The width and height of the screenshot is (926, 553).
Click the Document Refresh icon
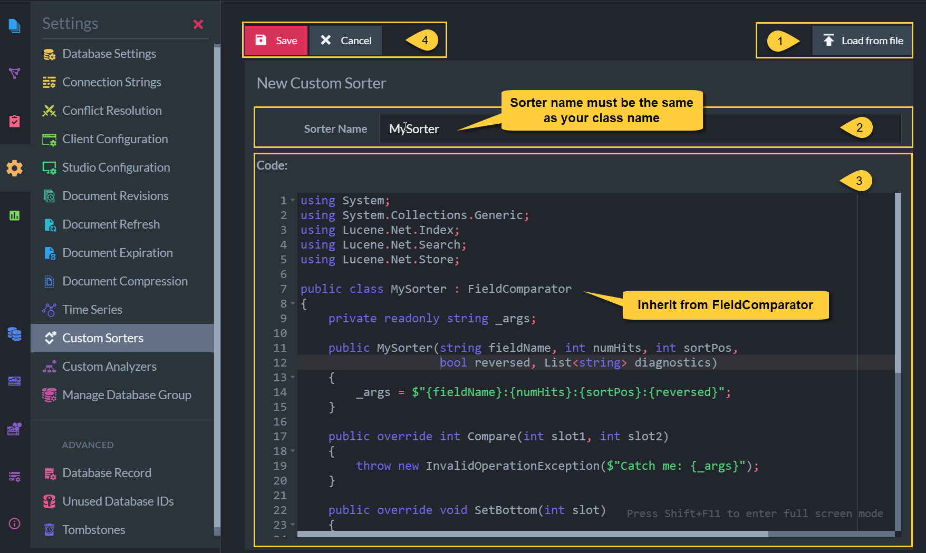coord(50,224)
